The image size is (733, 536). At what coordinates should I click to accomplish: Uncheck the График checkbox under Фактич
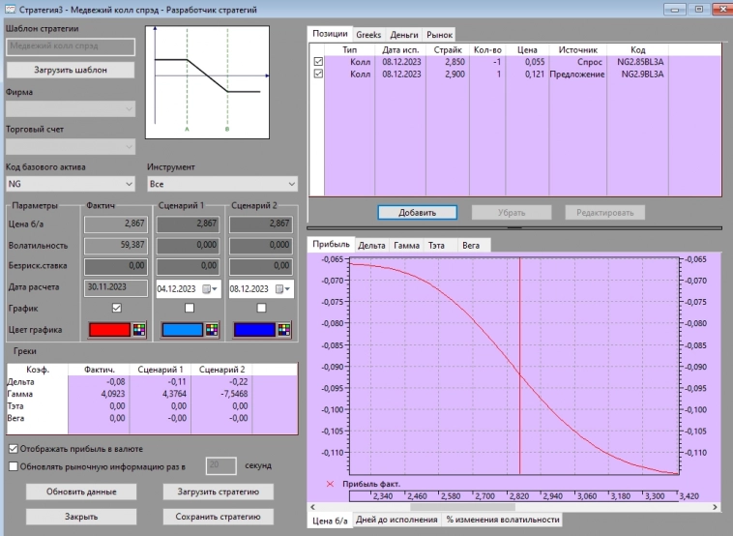point(117,308)
